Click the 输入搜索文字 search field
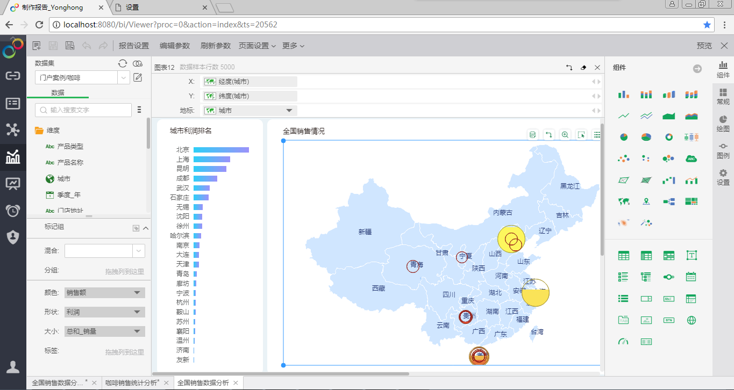Viewport: 734px width, 390px height. (x=83, y=110)
